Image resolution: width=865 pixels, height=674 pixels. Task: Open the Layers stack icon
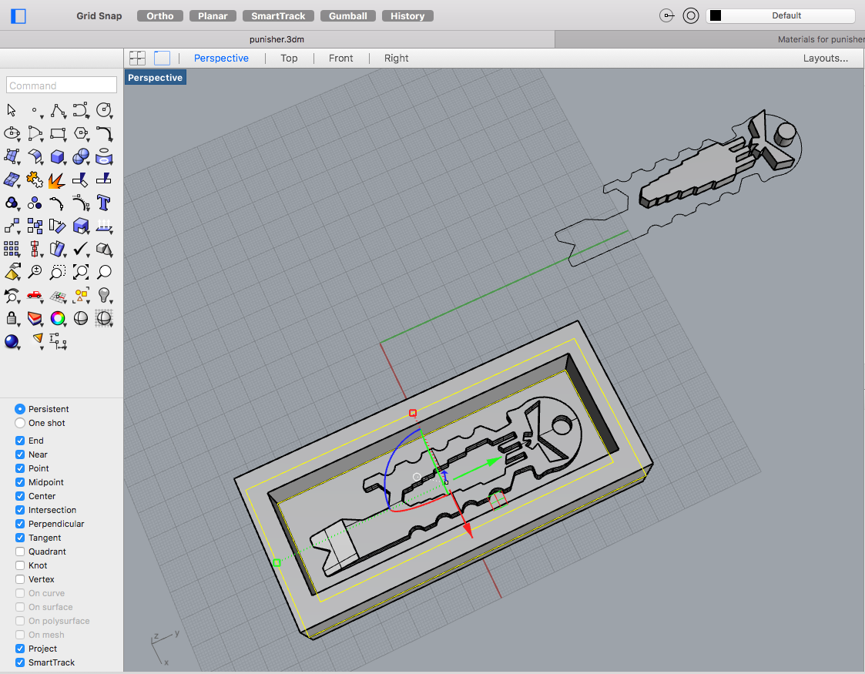[35, 318]
